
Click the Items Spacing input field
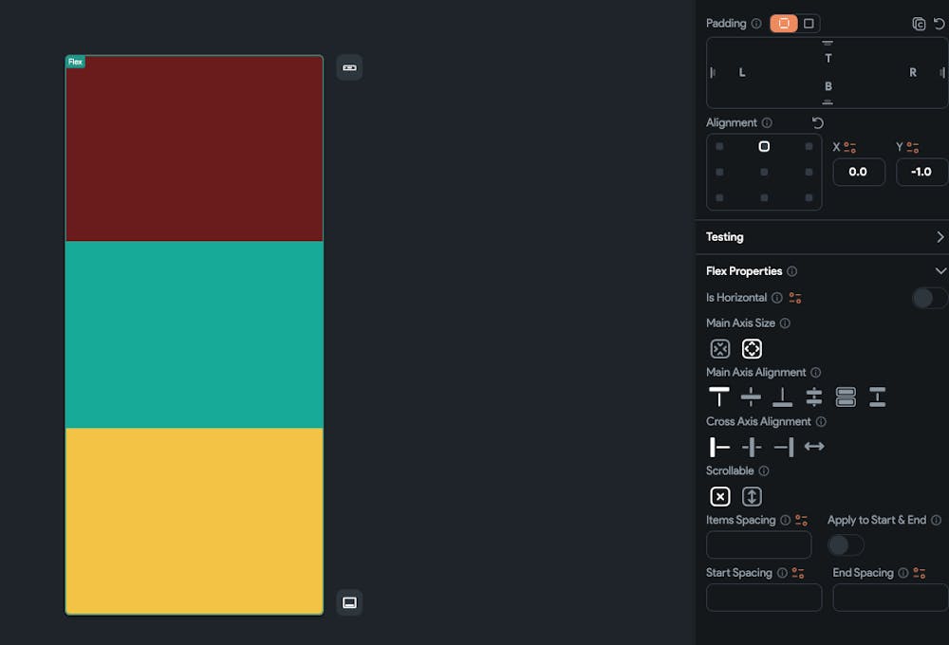point(758,545)
